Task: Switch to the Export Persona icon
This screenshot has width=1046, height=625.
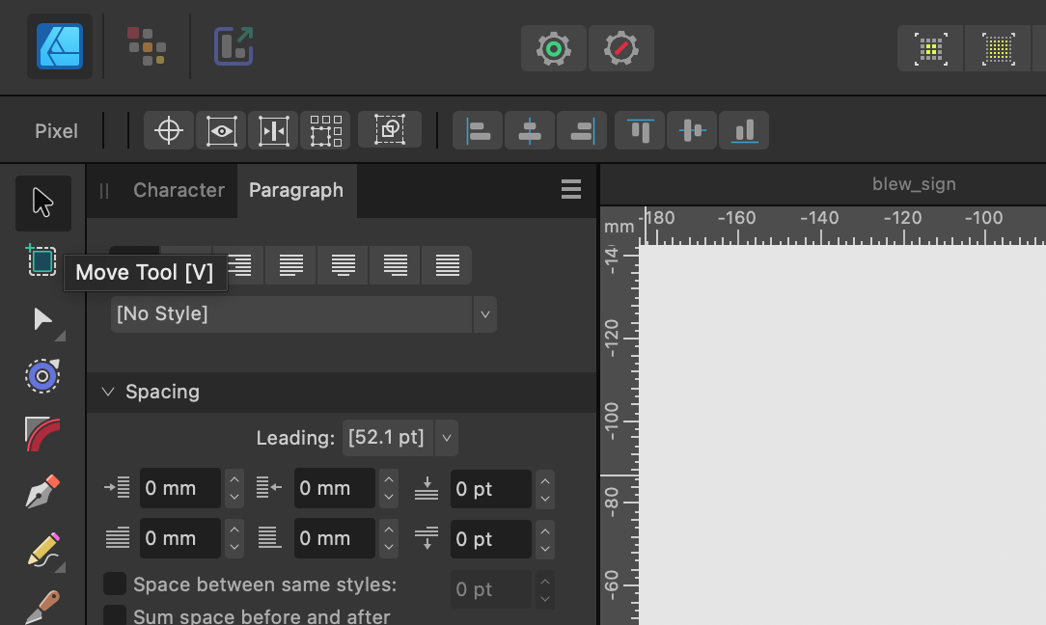Action: [x=234, y=45]
